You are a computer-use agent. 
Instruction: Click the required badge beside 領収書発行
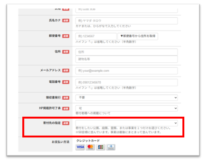(66, 97)
